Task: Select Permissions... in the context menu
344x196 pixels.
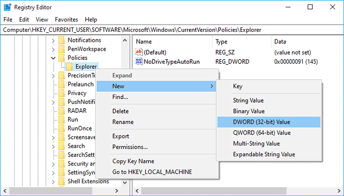Action: [130, 147]
